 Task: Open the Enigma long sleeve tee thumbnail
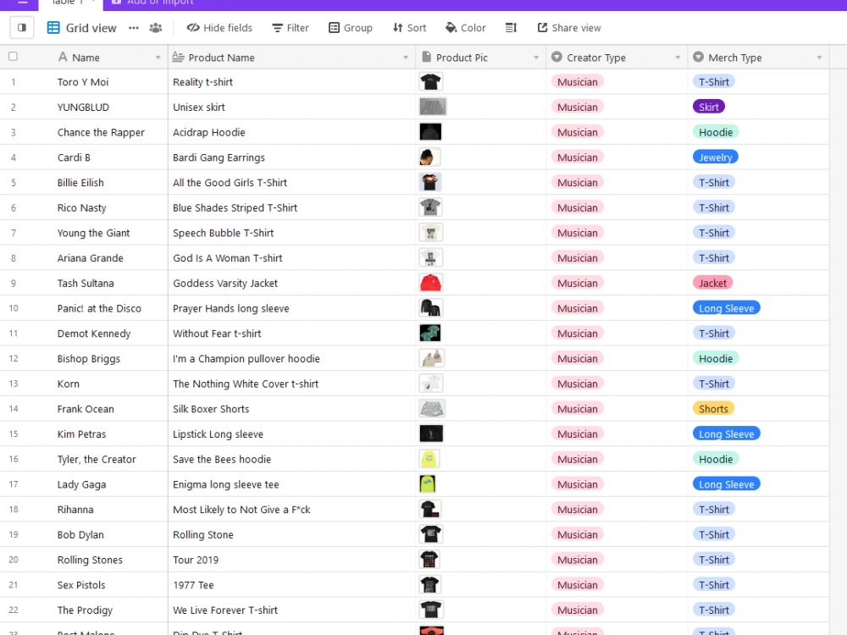click(427, 483)
